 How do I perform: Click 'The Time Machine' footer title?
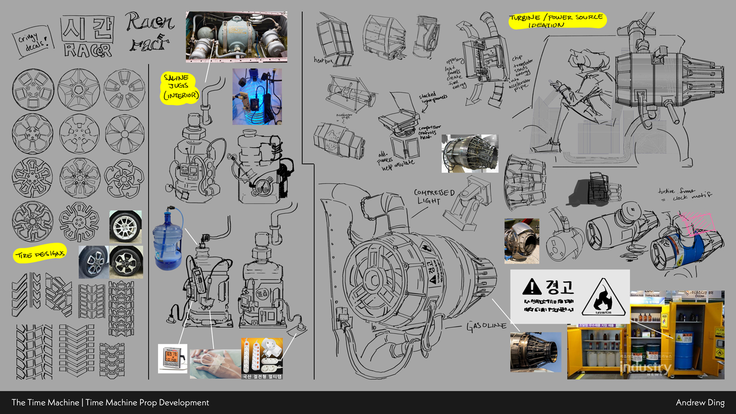click(x=45, y=403)
